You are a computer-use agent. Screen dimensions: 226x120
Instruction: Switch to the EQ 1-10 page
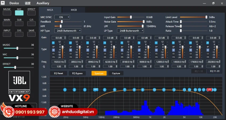tap(199, 71)
